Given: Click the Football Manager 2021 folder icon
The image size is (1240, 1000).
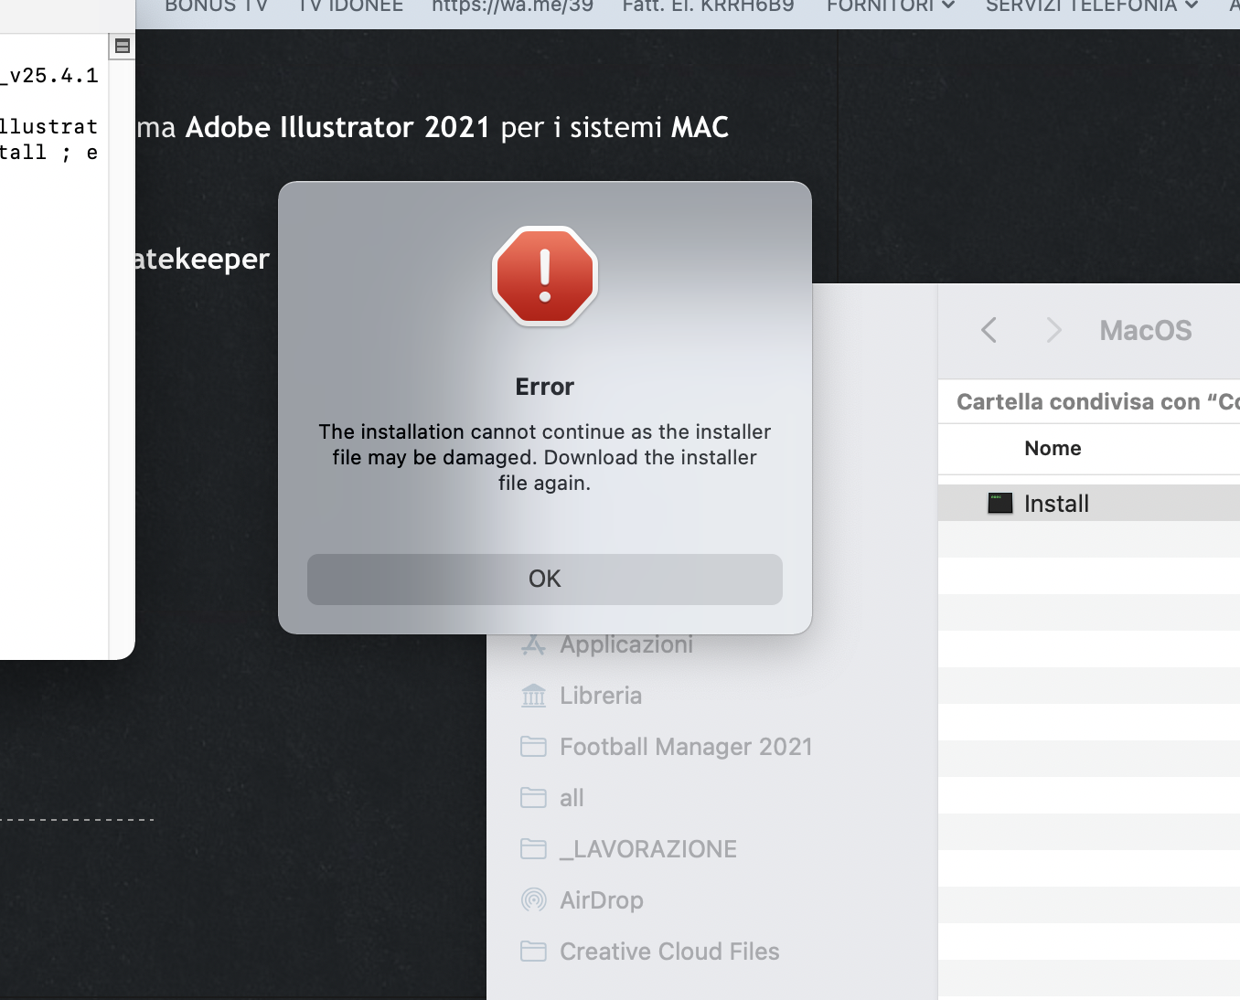Looking at the screenshot, I should [x=533, y=747].
